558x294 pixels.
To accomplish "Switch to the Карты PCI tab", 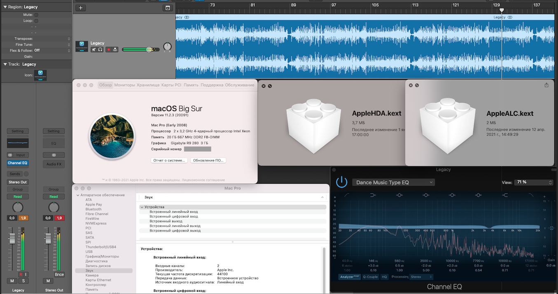I will 171,85.
